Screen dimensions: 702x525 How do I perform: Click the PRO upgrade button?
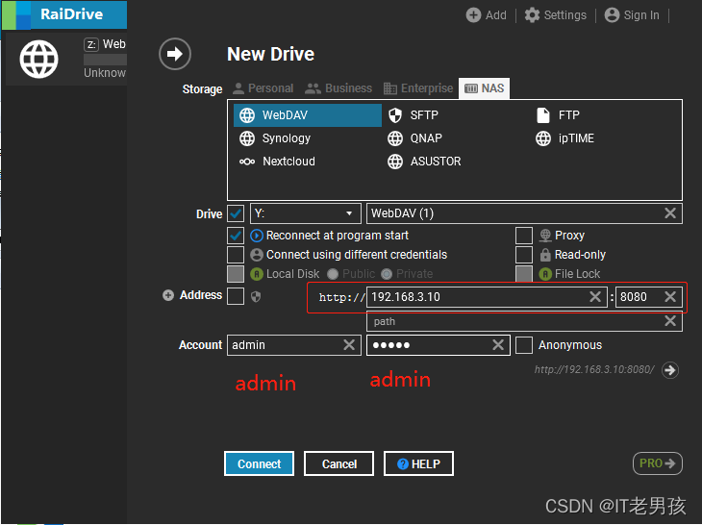[x=658, y=463]
